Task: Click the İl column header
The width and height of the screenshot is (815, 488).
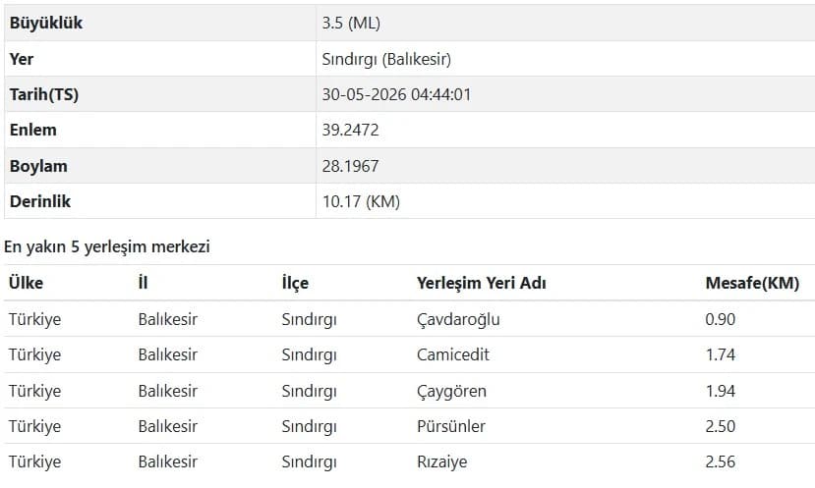Action: [143, 283]
